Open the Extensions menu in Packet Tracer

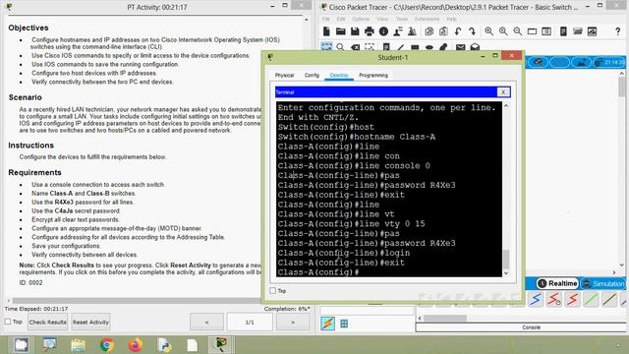428,19
